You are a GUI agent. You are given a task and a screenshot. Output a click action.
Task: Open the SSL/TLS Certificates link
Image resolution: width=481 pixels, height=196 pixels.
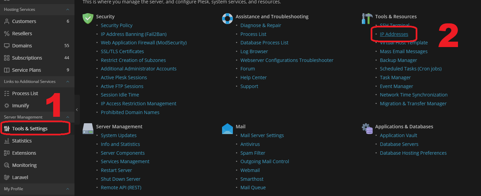[122, 51]
